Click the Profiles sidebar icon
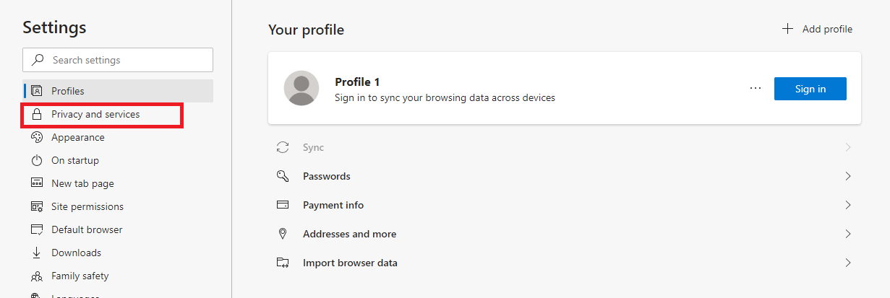 click(37, 92)
